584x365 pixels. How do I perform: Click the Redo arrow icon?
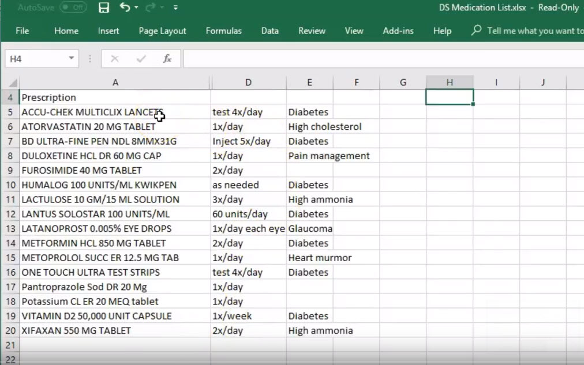coord(151,7)
